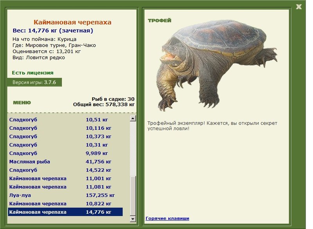This screenshot has height=229, width=313.
Task: Select the Масляная рыба 41,756 кг entry
Action: pos(65,162)
